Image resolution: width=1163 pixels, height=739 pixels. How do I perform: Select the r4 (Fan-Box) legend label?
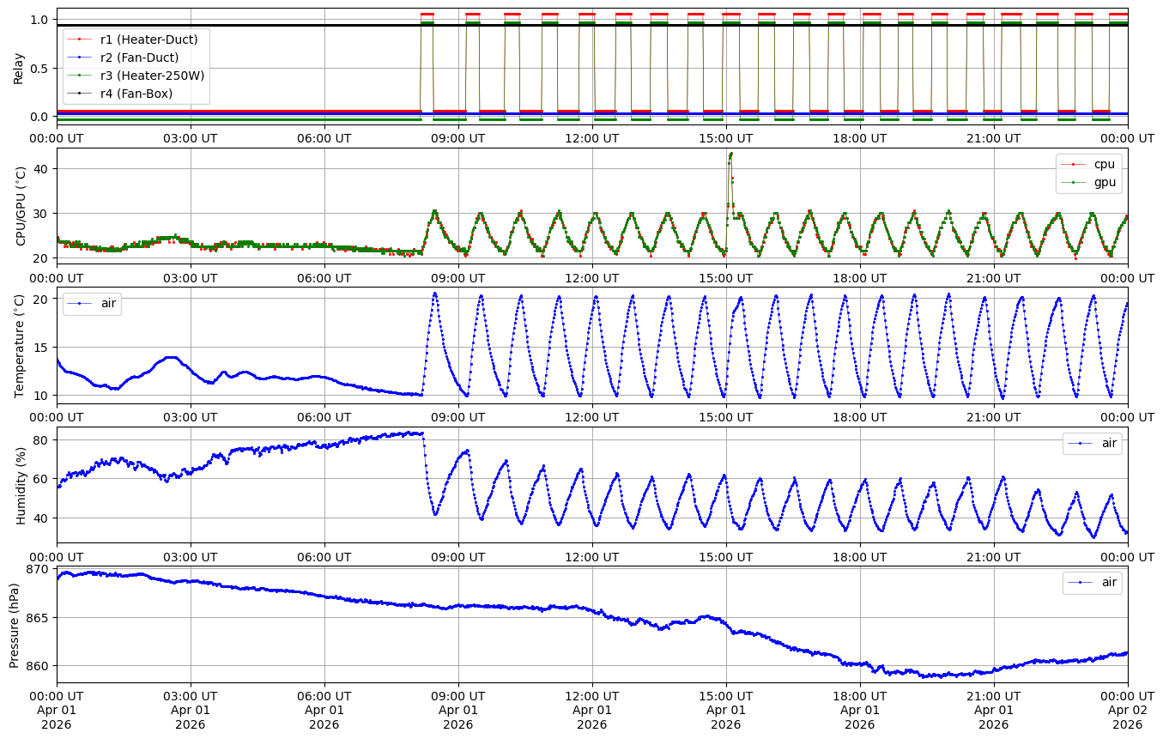(137, 94)
